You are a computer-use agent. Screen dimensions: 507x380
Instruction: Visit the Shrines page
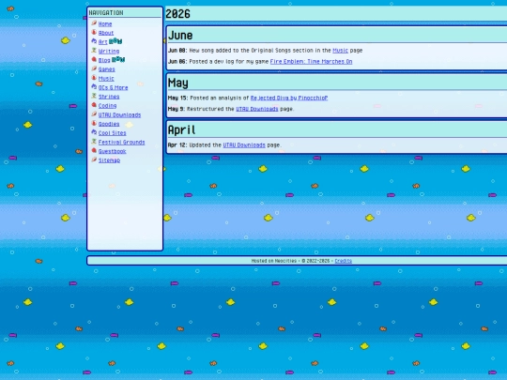pyautogui.click(x=109, y=97)
